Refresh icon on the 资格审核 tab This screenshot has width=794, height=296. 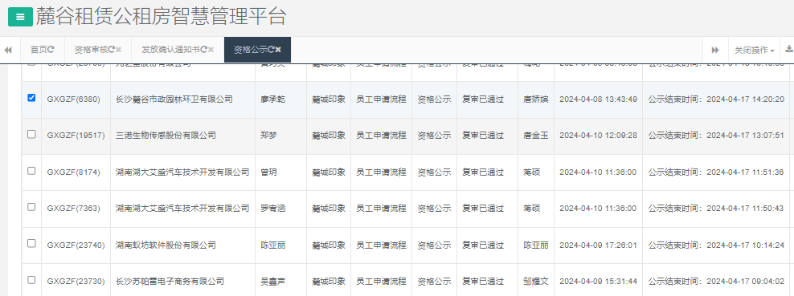coord(111,50)
